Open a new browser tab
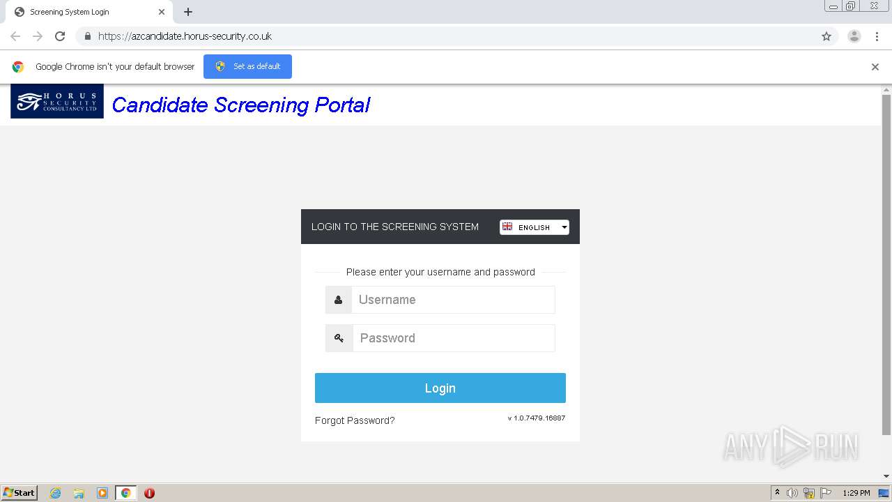Viewport: 892px width, 502px height. point(188,12)
